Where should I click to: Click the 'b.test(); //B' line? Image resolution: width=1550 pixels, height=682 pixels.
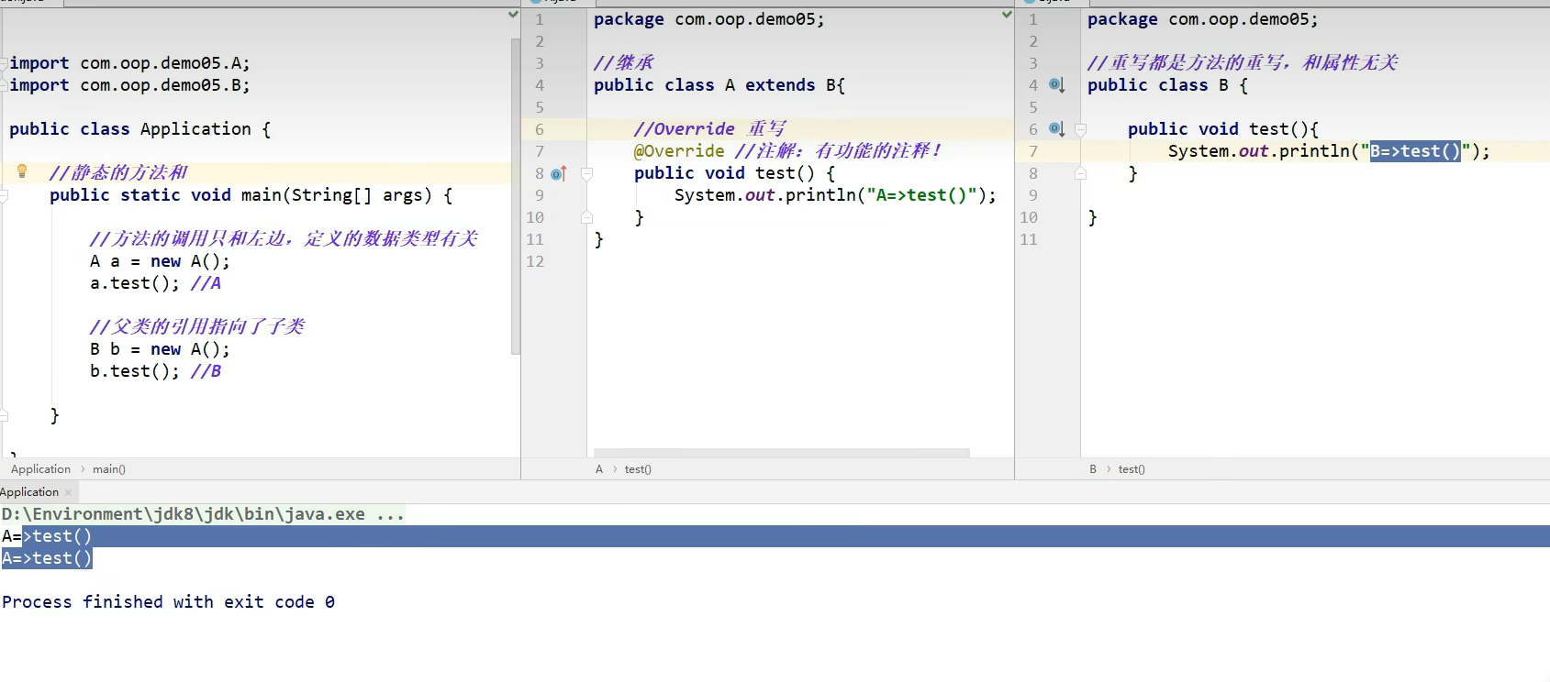pos(155,371)
